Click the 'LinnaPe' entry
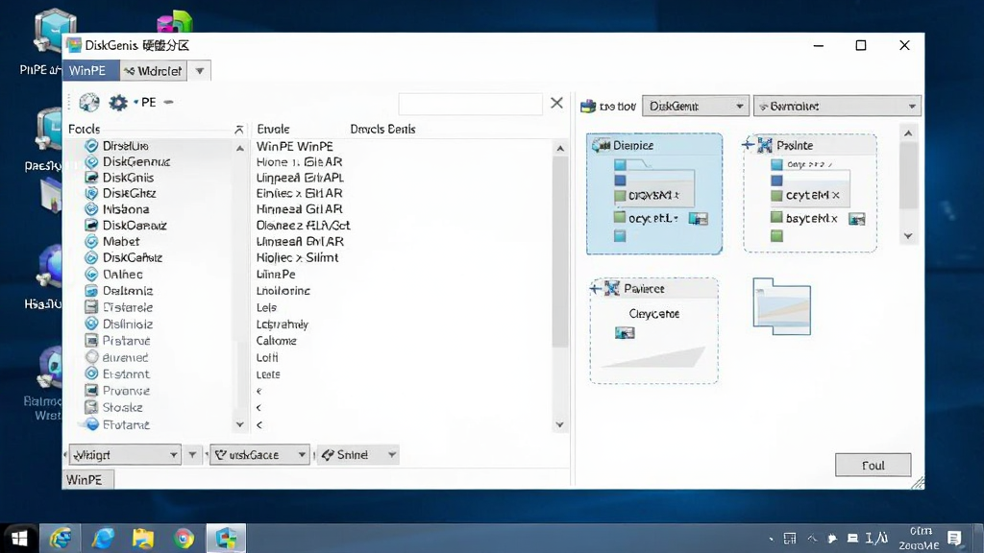 click(x=276, y=275)
